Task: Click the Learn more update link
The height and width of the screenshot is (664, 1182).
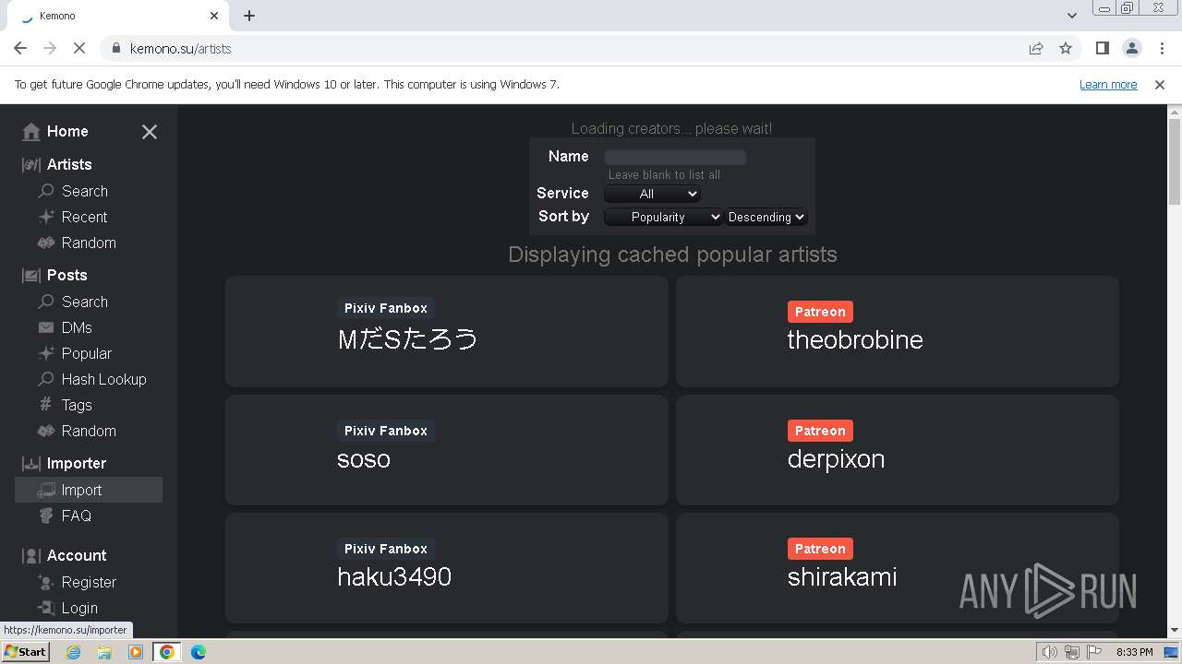Action: tap(1108, 85)
